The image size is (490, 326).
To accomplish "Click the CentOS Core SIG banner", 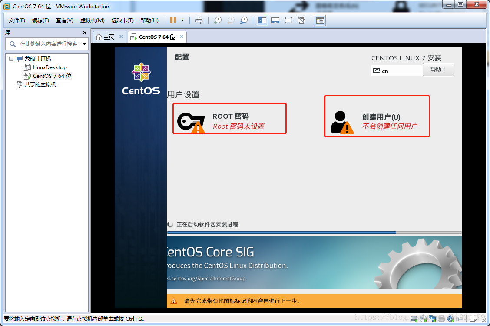I will tap(315, 263).
